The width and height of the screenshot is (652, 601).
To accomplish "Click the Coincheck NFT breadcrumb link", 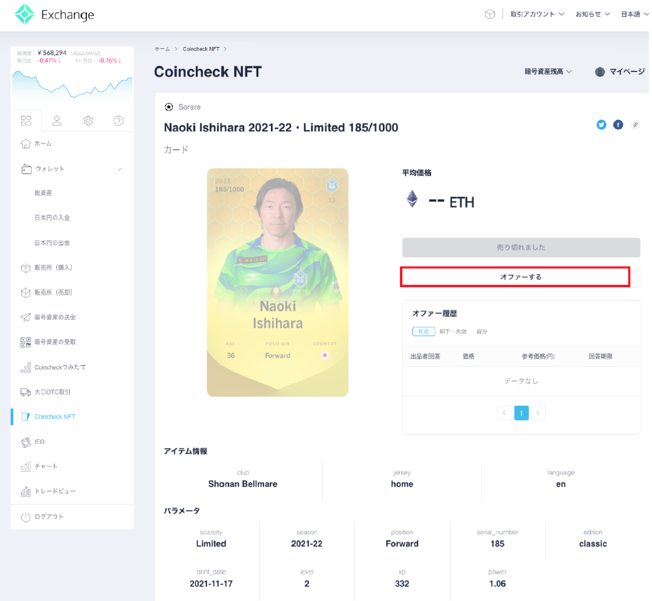I will click(x=201, y=49).
